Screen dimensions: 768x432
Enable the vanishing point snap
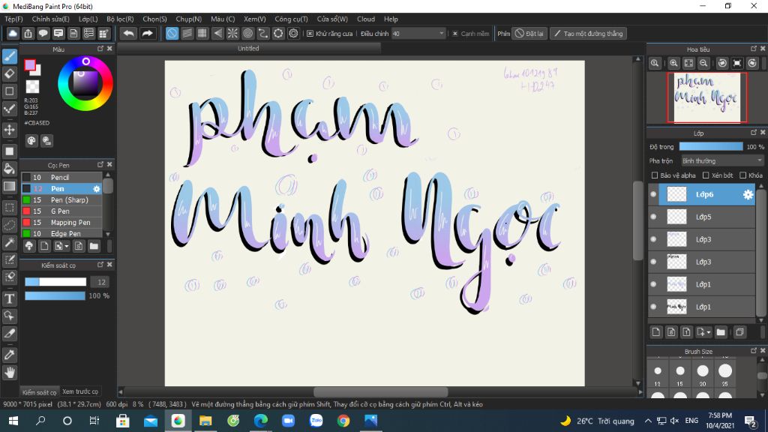click(217, 33)
